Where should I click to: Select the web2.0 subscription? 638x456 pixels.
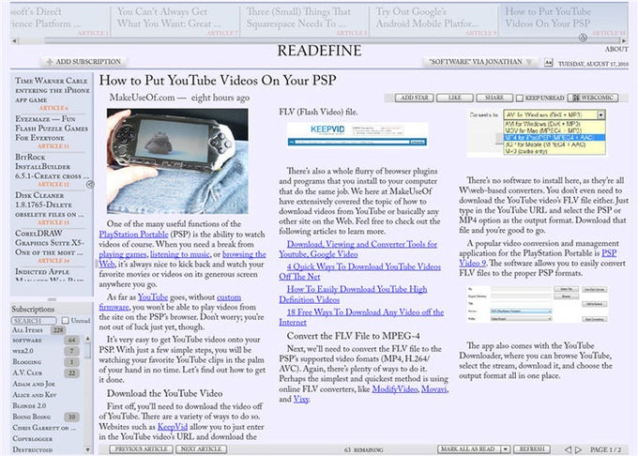click(x=46, y=351)
